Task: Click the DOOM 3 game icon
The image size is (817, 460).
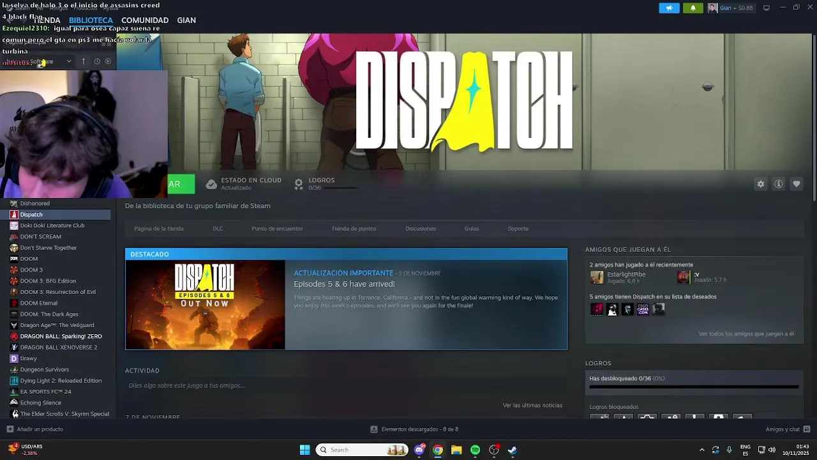Action: coord(14,270)
